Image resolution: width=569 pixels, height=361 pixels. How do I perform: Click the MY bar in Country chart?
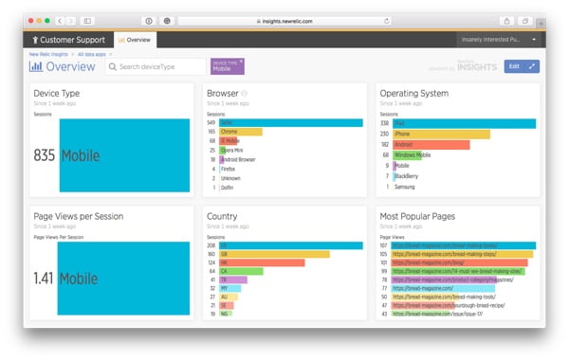click(230, 288)
